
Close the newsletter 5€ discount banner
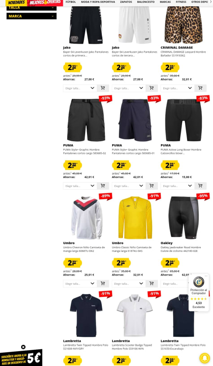point(23,347)
